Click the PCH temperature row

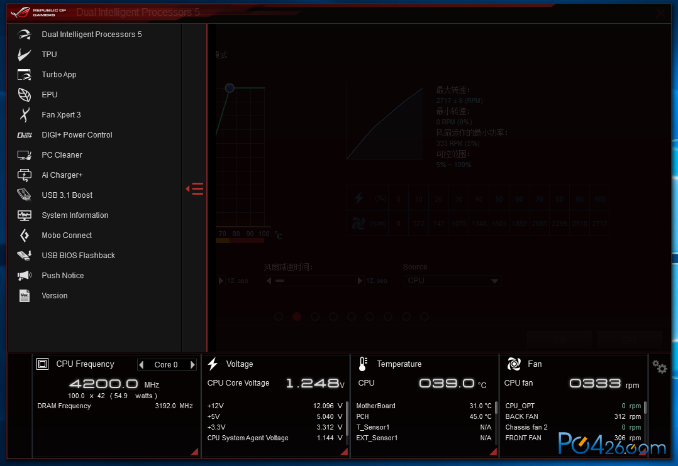[424, 417]
